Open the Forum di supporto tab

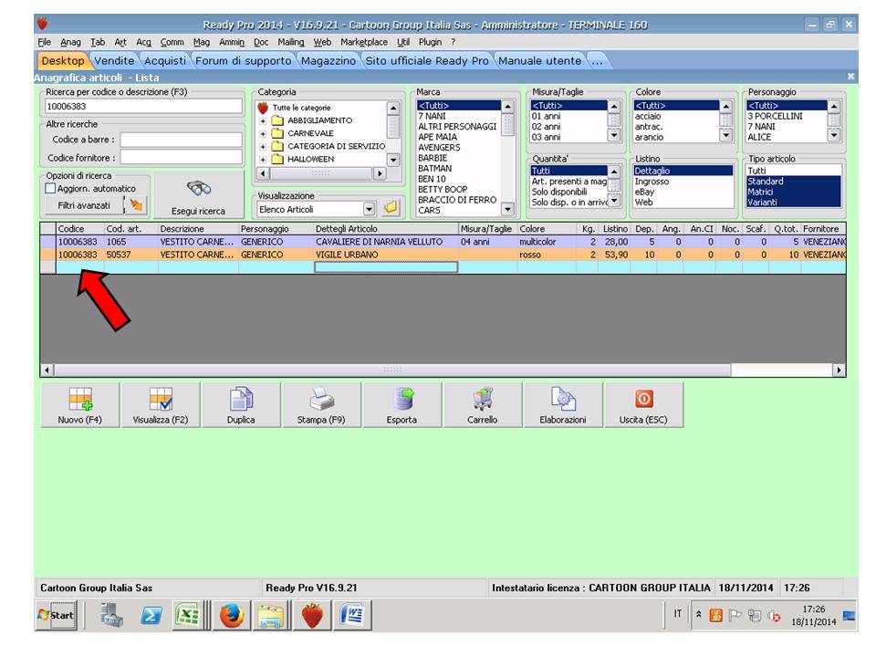click(x=243, y=61)
